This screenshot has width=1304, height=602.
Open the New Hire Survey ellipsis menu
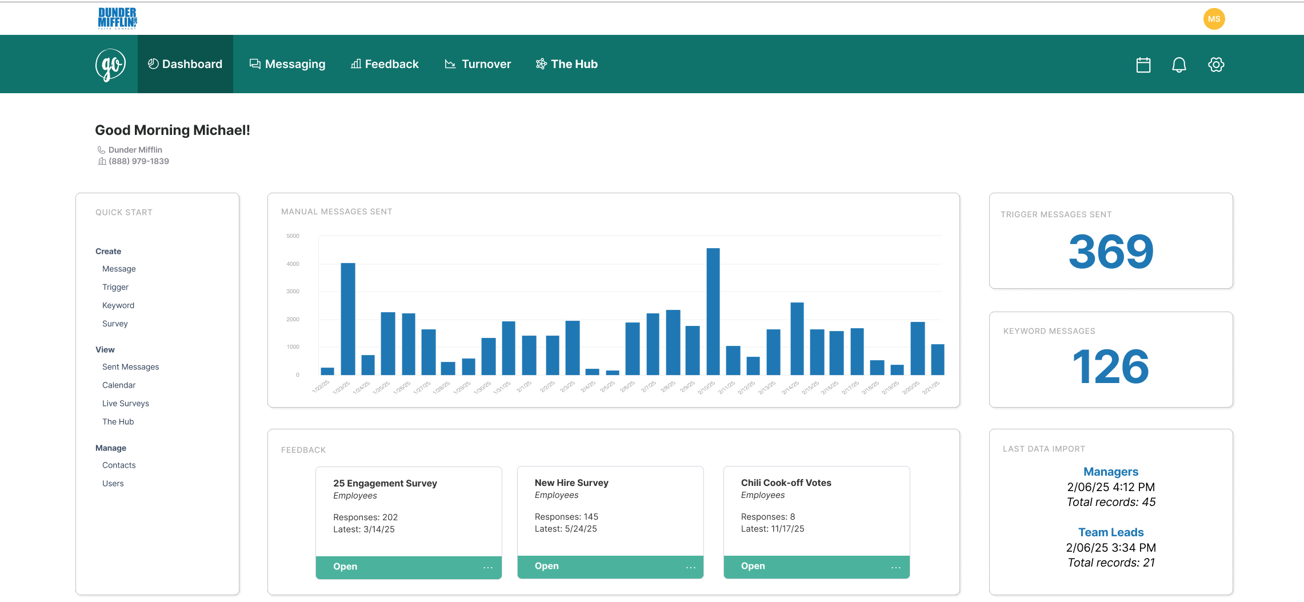(690, 567)
